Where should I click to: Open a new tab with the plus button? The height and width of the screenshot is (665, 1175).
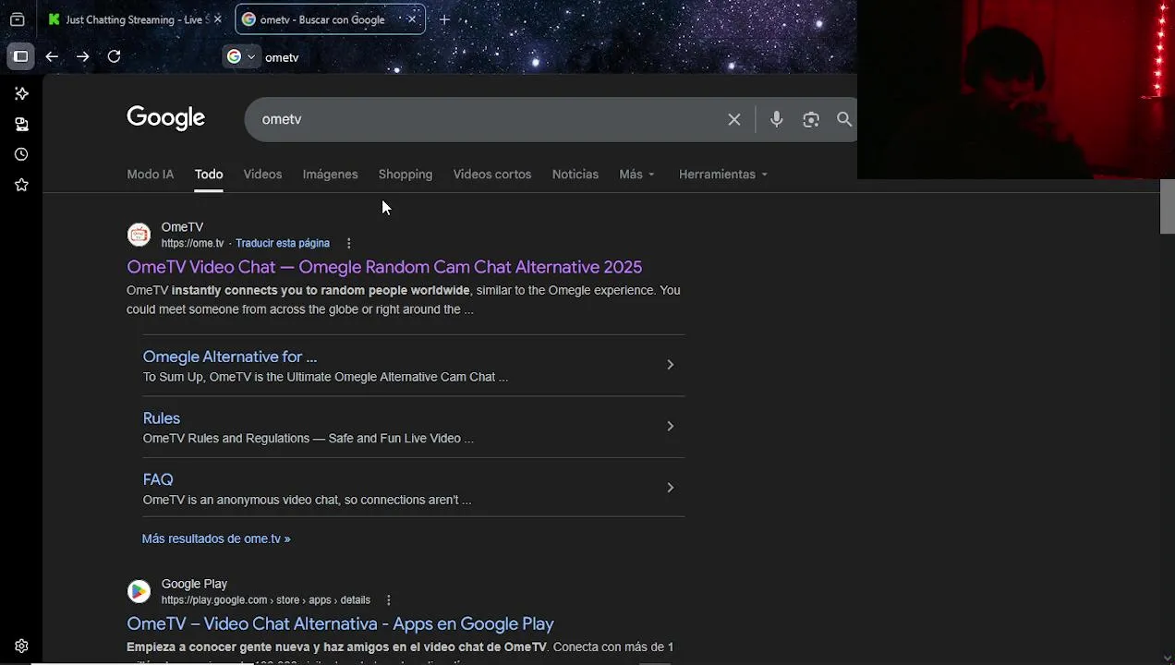coord(444,19)
